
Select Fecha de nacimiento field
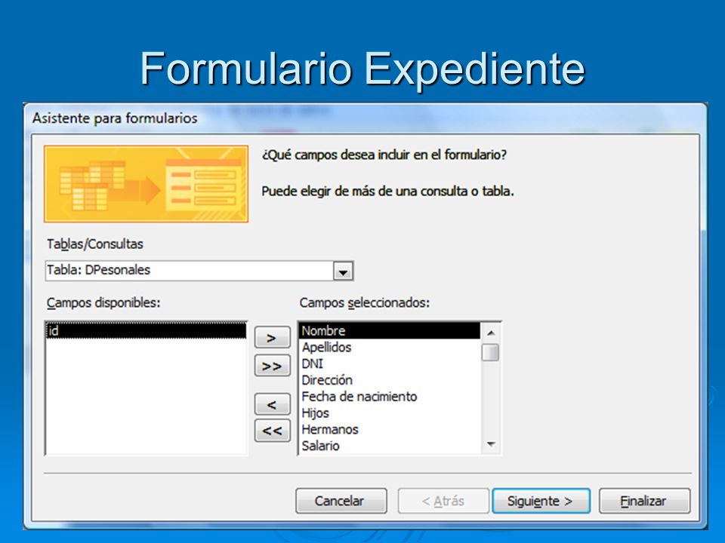(x=390, y=397)
